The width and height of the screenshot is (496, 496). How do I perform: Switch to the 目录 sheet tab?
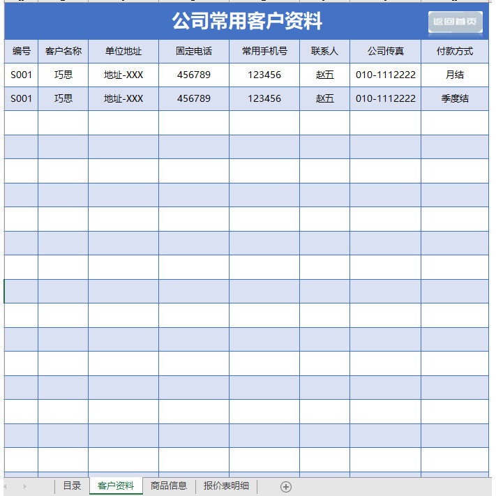[x=72, y=486]
